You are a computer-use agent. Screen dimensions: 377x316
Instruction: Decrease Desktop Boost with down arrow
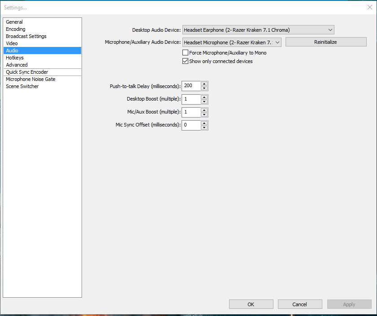pyautogui.click(x=204, y=101)
